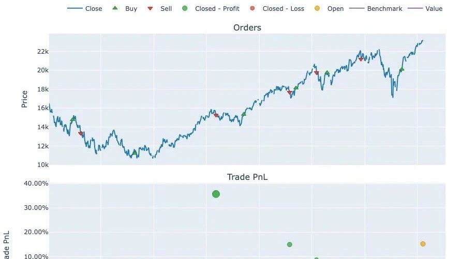Select the largest green dot in Trade PnL
This screenshot has width=461, height=259.
pyautogui.click(x=216, y=194)
